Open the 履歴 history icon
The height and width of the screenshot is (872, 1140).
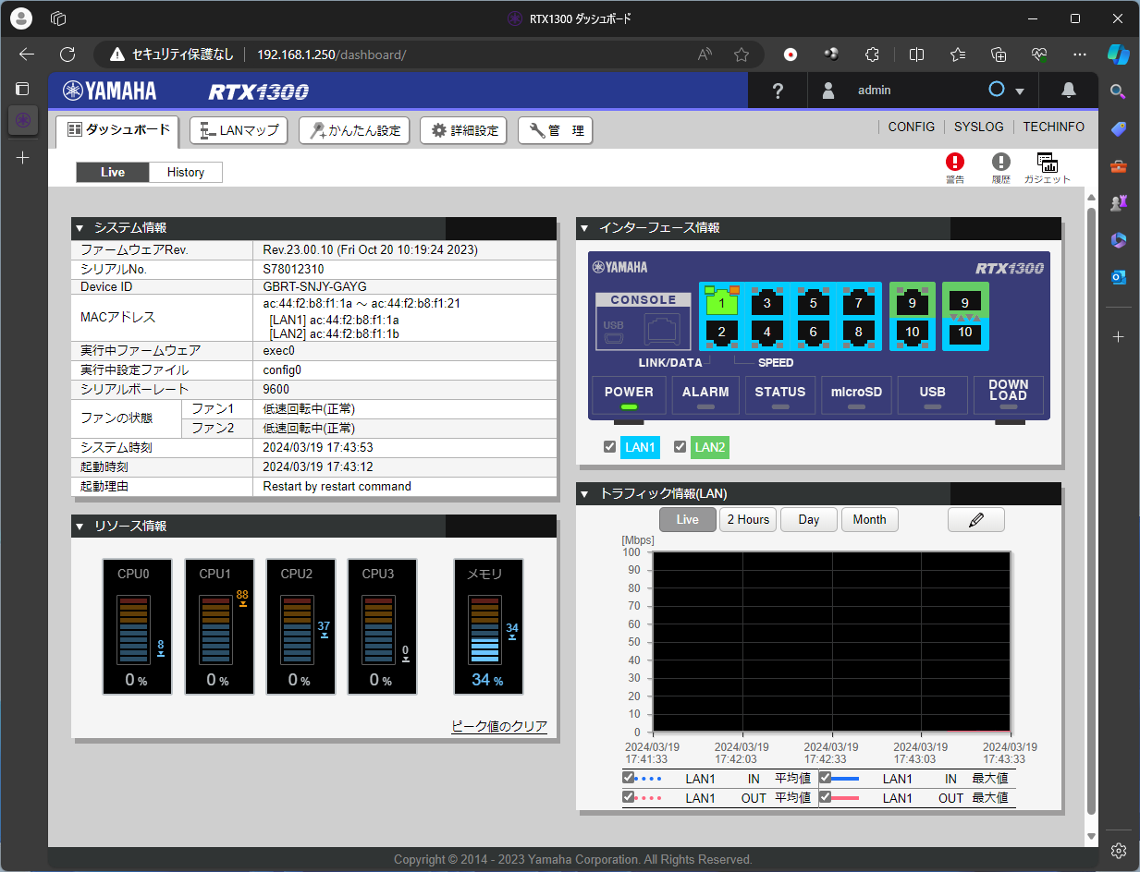point(1000,168)
